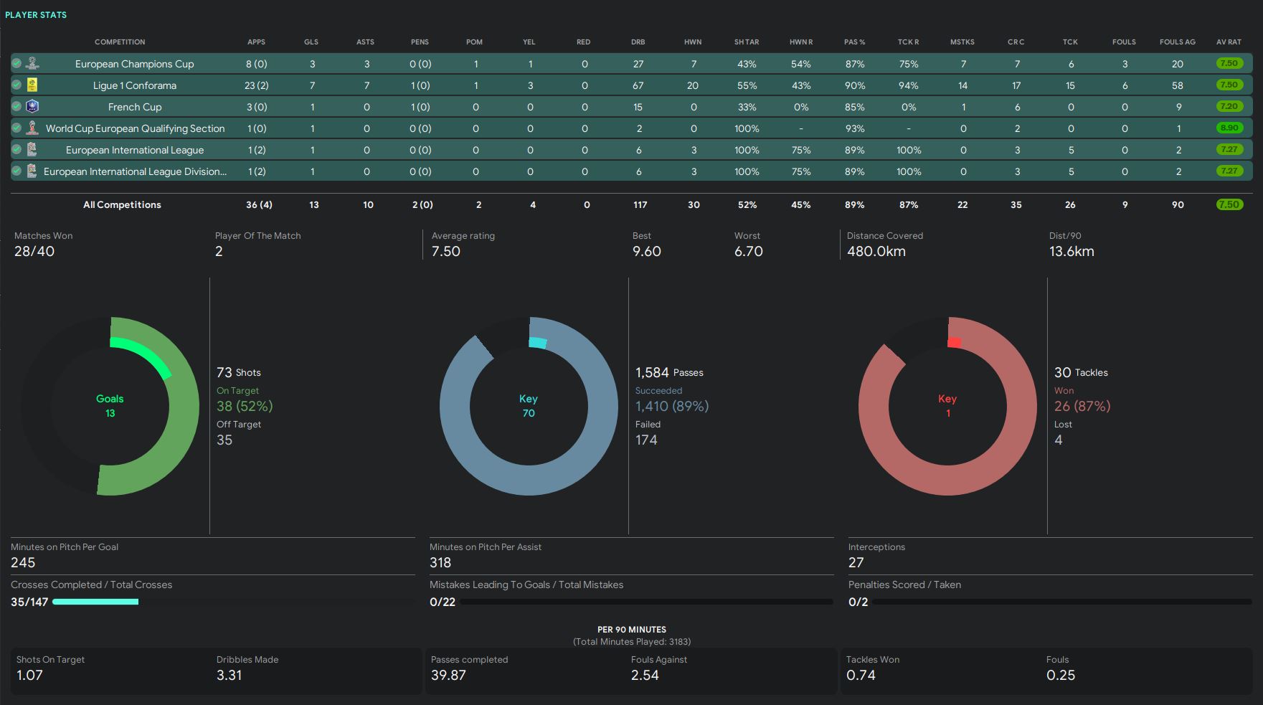Click the European Champions Cup trophy logo
Screen dimensions: 1263x705
pyautogui.click(x=32, y=64)
